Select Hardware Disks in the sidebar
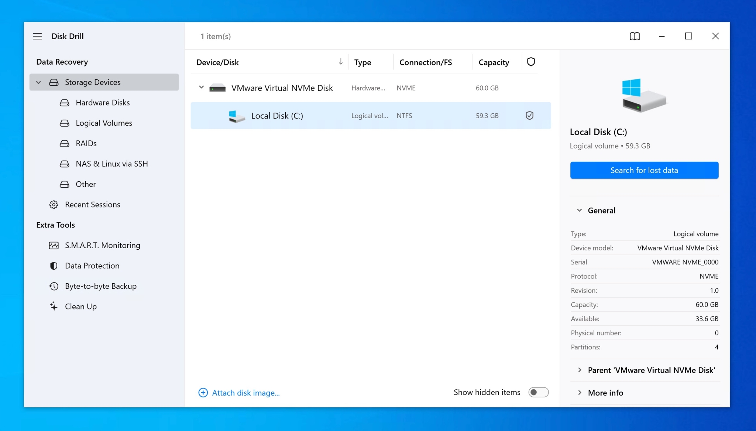756x431 pixels. coord(103,102)
